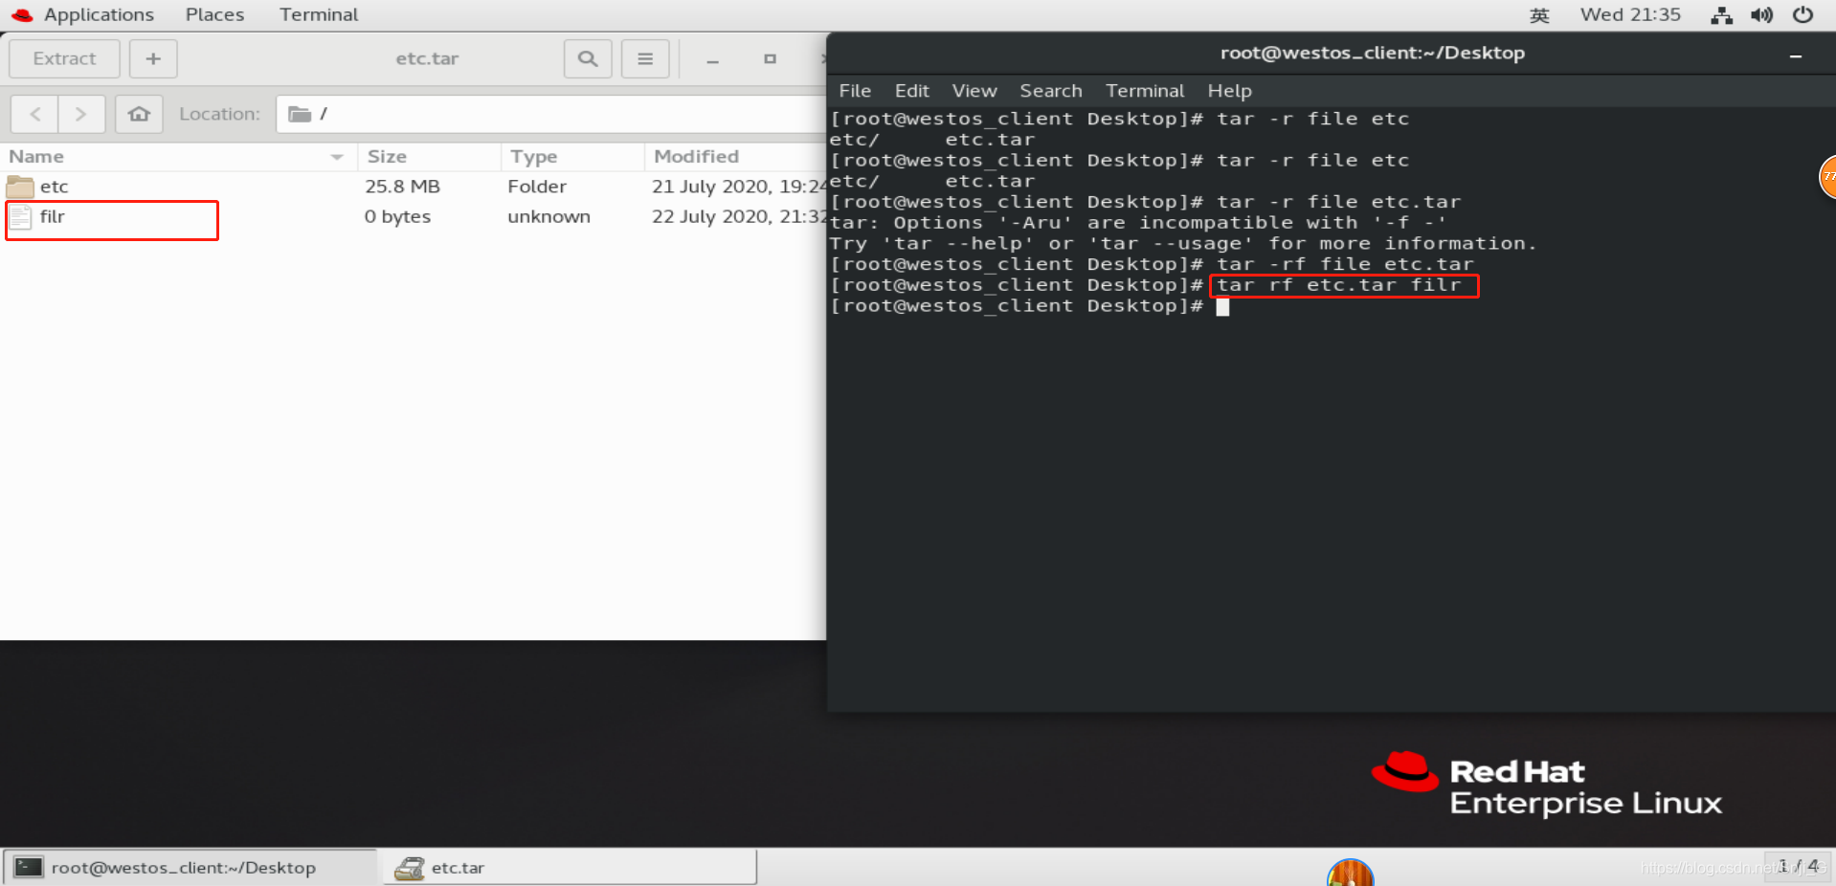Click Terminal app menu in top bar
1836x886 pixels.
pos(319,14)
